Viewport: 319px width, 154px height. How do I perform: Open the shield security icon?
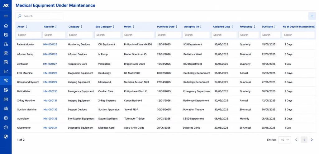pos(6,137)
